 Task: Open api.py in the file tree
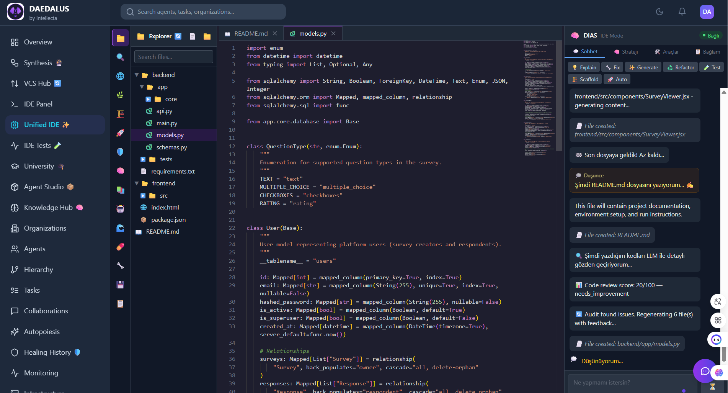174,111
